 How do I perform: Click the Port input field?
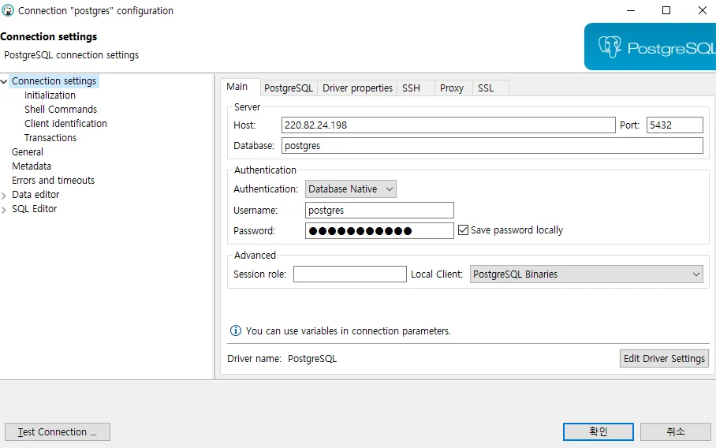675,125
